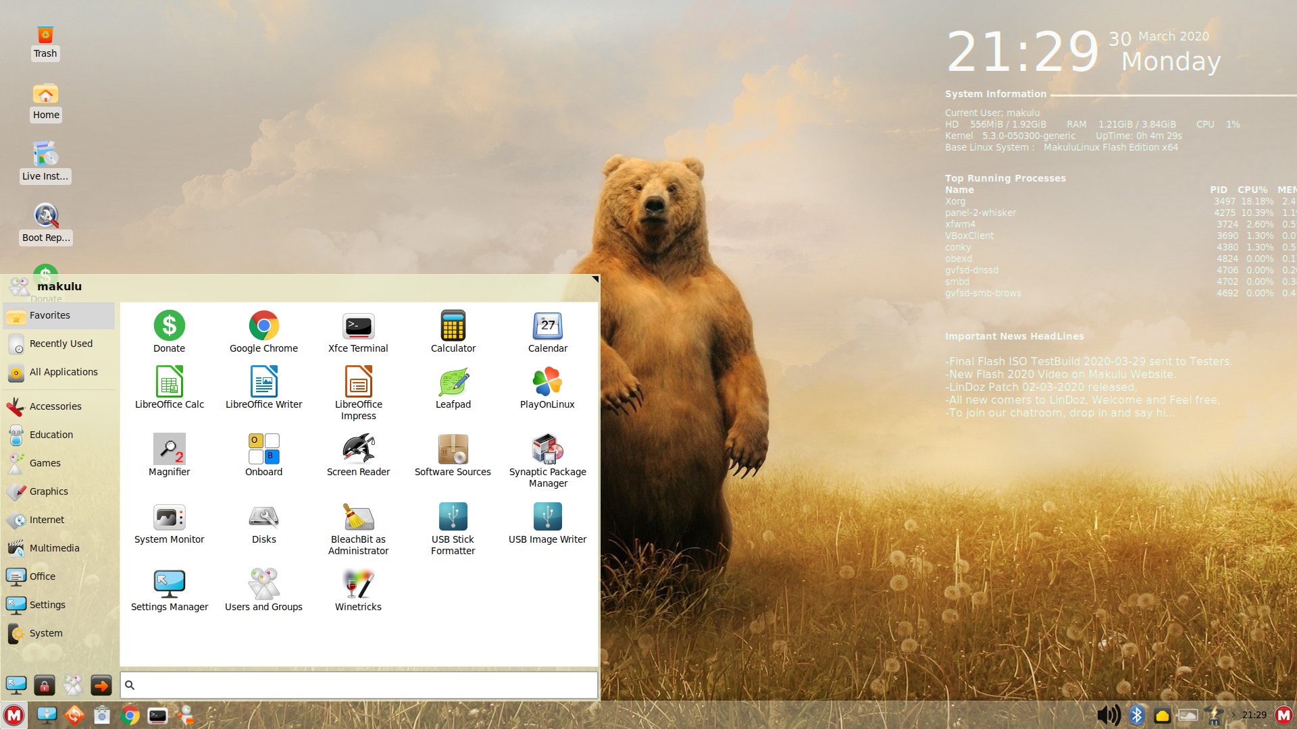This screenshot has height=729, width=1297.
Task: Open the Multimedia category
Action: tap(59, 548)
